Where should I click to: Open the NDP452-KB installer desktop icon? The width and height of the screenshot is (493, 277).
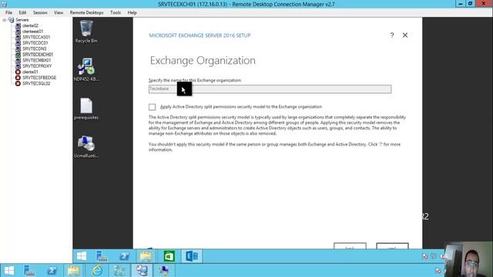click(x=86, y=70)
